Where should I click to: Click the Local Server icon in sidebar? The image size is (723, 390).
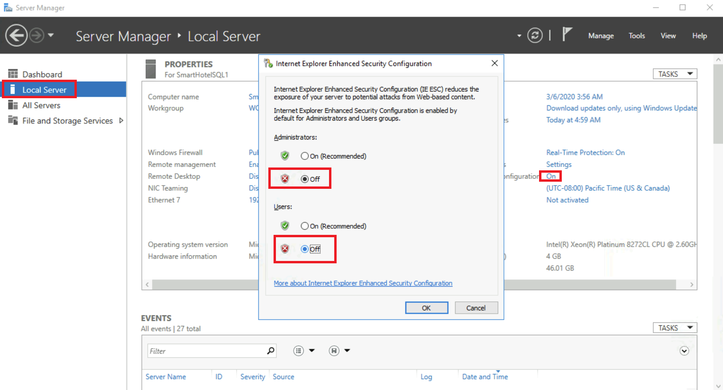point(13,89)
